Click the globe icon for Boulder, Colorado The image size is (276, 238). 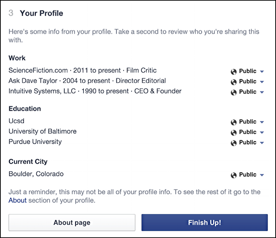tap(234, 175)
